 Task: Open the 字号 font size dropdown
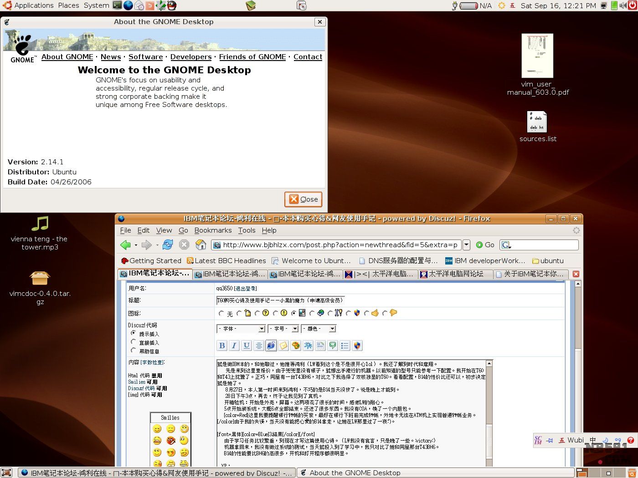tap(283, 329)
